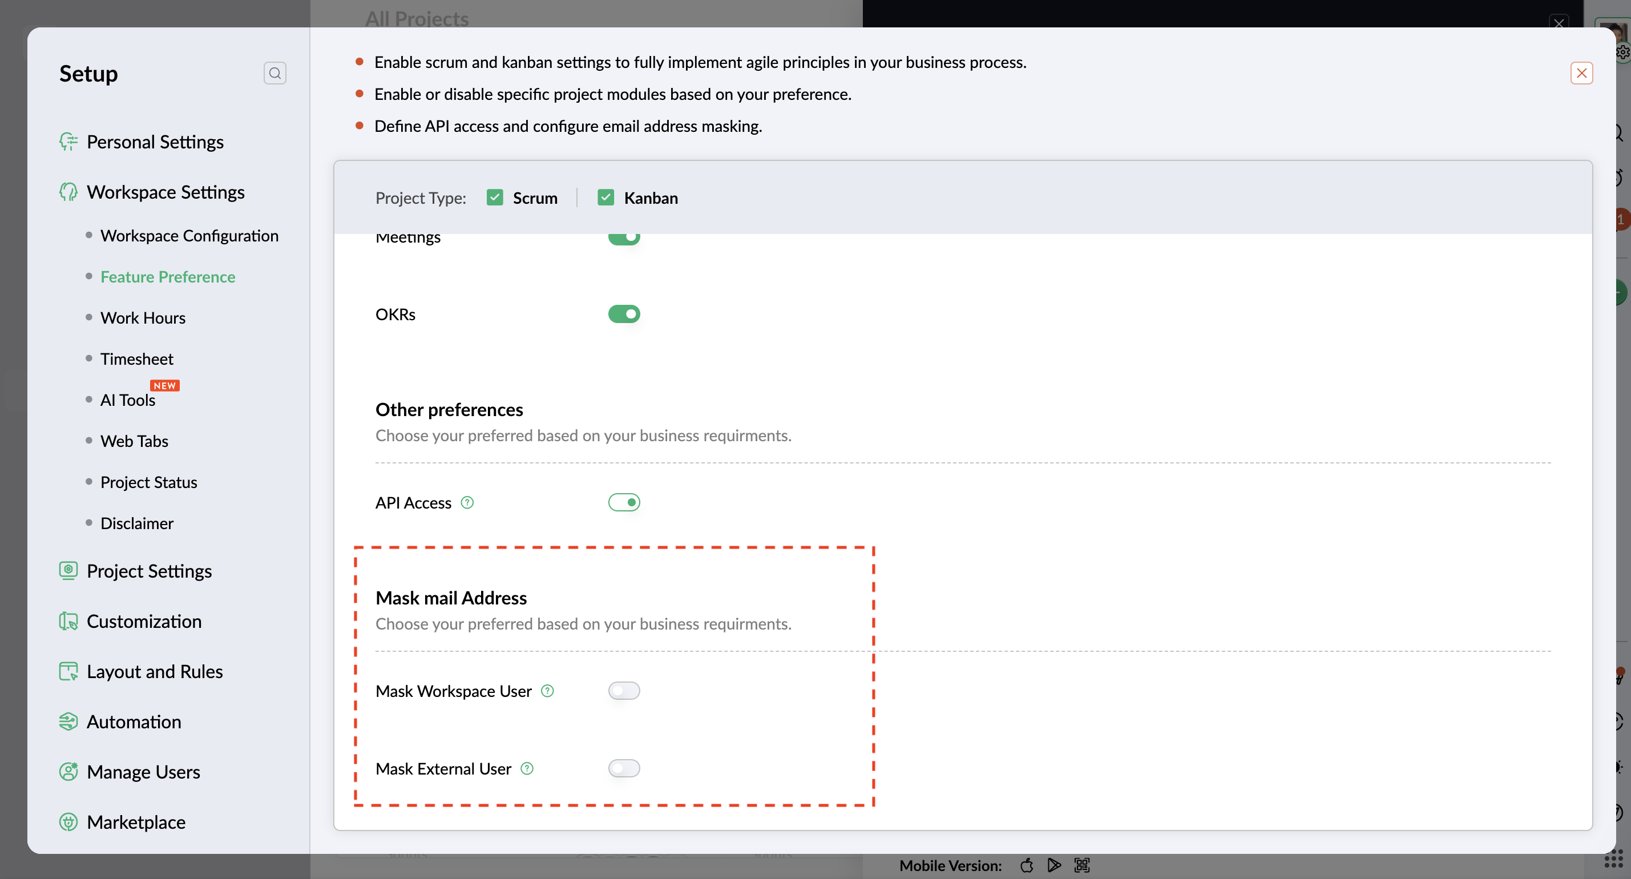Open Disclaimer settings
This screenshot has height=879, width=1631.
[137, 523]
